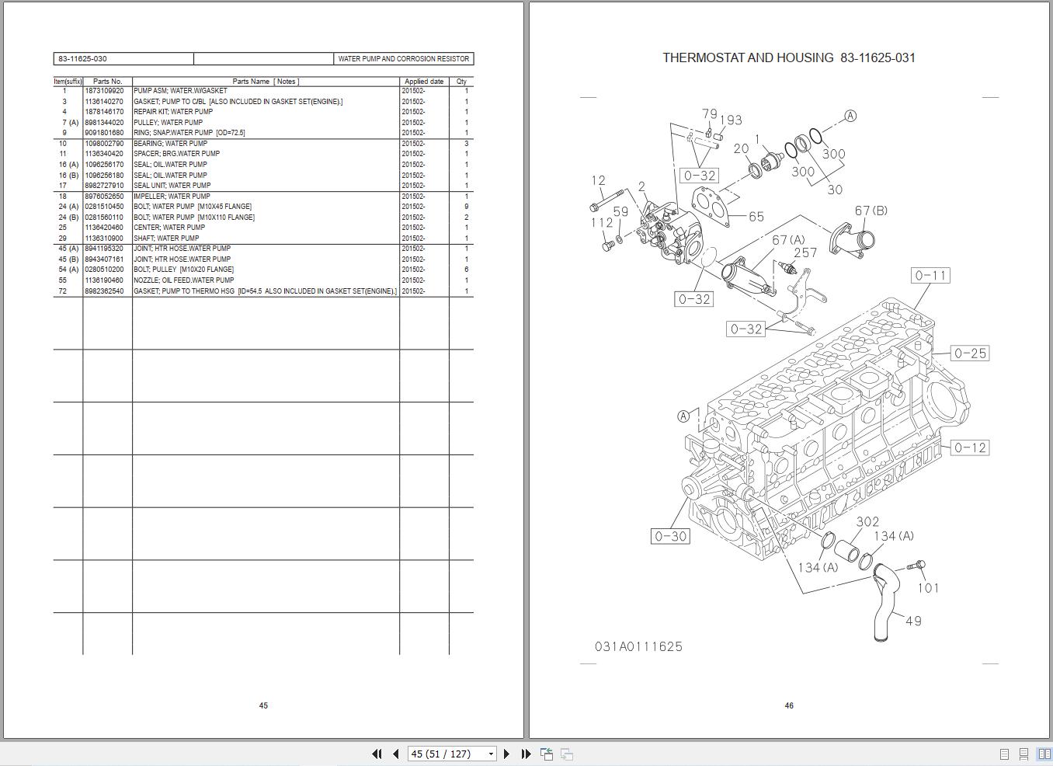This screenshot has width=1053, height=766.
Task: Click 'THERMOSTAT AND HOUSING 83-11625-031' heading
Action: coord(789,57)
